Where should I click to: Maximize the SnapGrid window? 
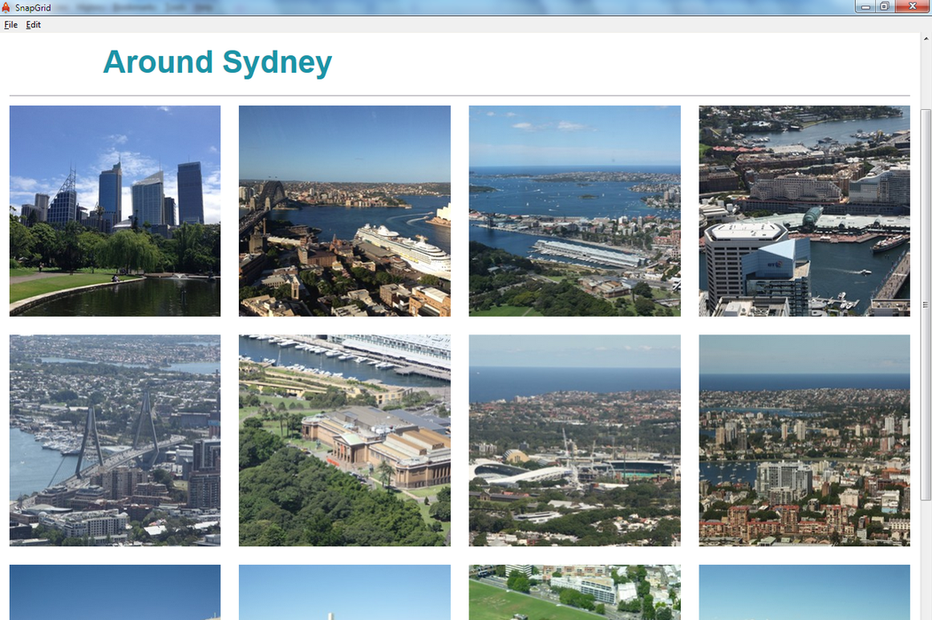(x=884, y=7)
